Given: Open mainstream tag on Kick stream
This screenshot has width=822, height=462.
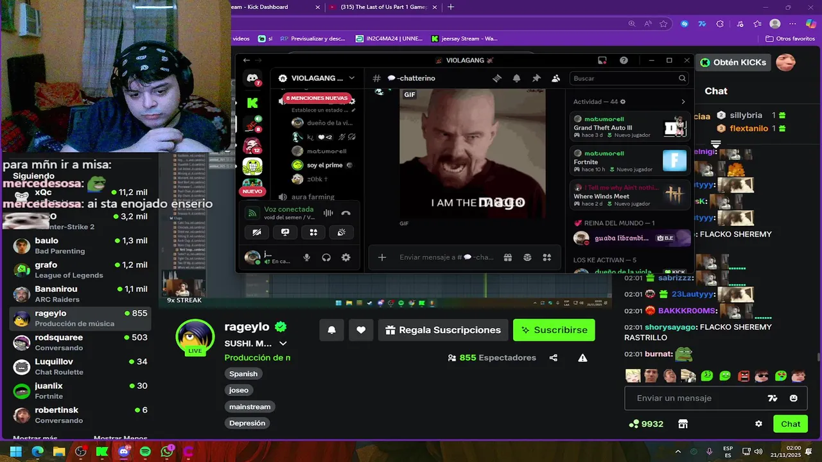Looking at the screenshot, I should pyautogui.click(x=250, y=407).
